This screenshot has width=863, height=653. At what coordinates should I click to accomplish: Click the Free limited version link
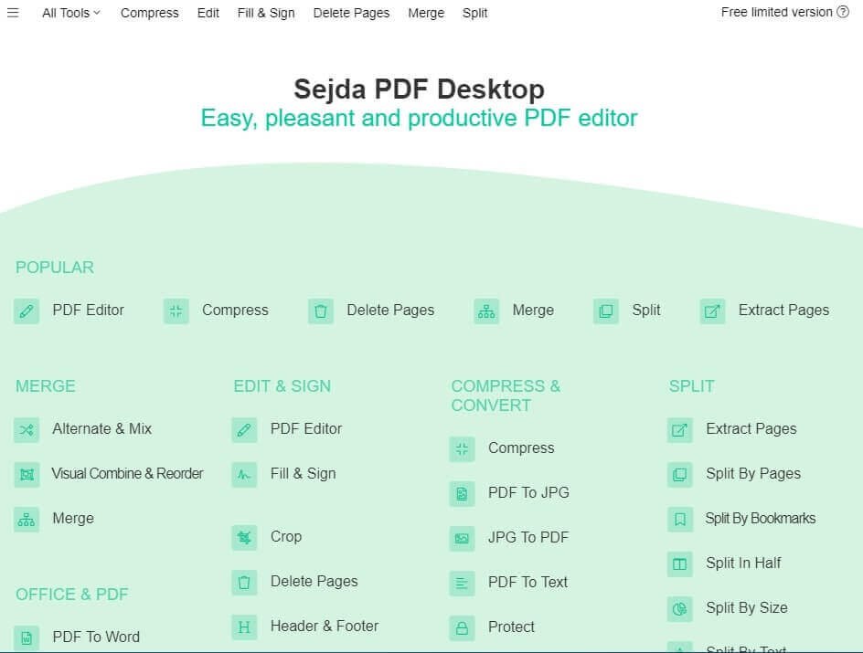pyautogui.click(x=776, y=12)
